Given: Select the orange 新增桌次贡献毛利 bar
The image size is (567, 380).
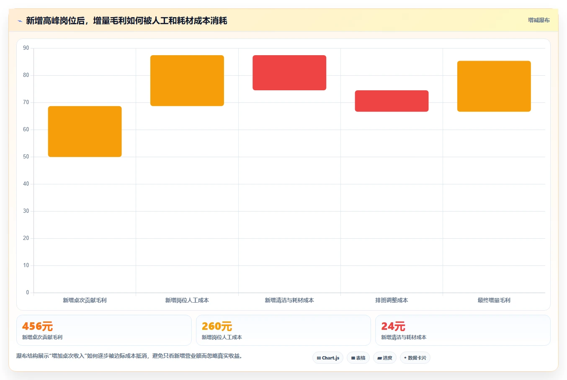Looking at the screenshot, I should pos(85,132).
